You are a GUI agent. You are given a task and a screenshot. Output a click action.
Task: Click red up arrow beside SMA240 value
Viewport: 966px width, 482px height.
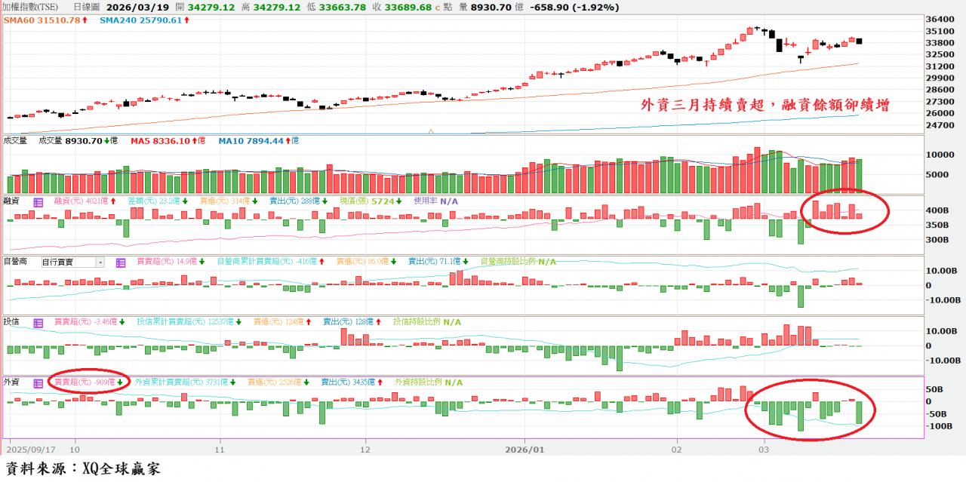(x=186, y=20)
